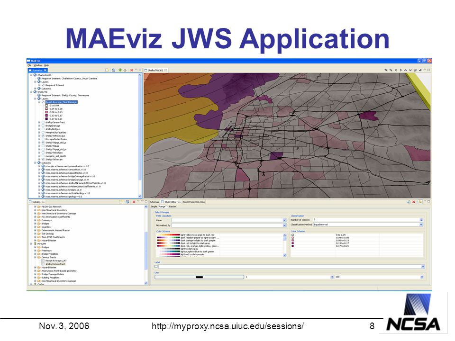Open the Help menu

tap(46, 65)
